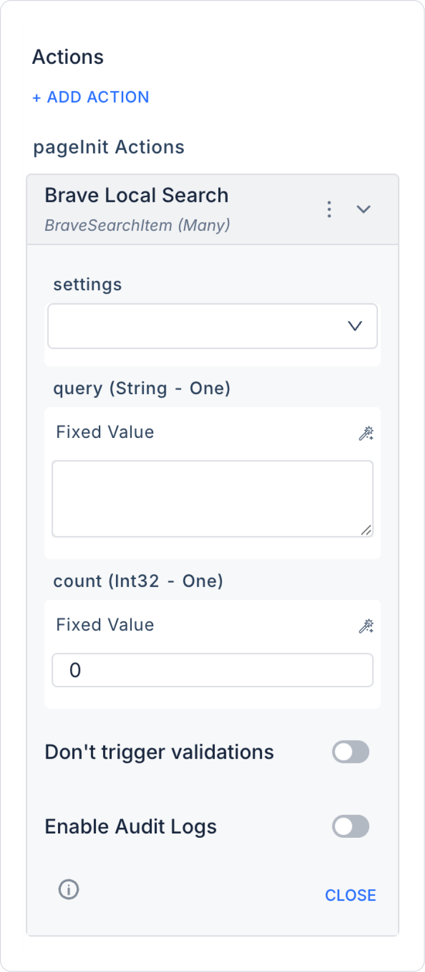Click the info icon near CLOSE
This screenshot has width=425, height=972.
[69, 889]
